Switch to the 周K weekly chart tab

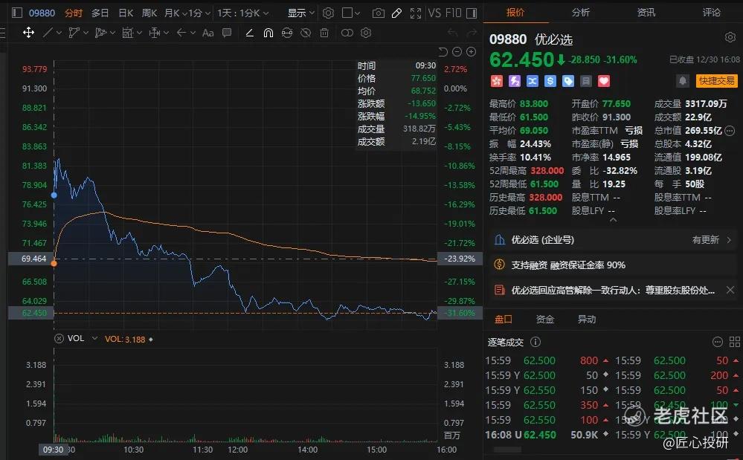(149, 13)
